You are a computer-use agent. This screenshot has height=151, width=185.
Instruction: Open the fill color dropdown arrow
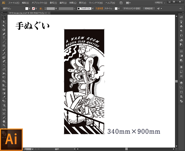point(29,8)
